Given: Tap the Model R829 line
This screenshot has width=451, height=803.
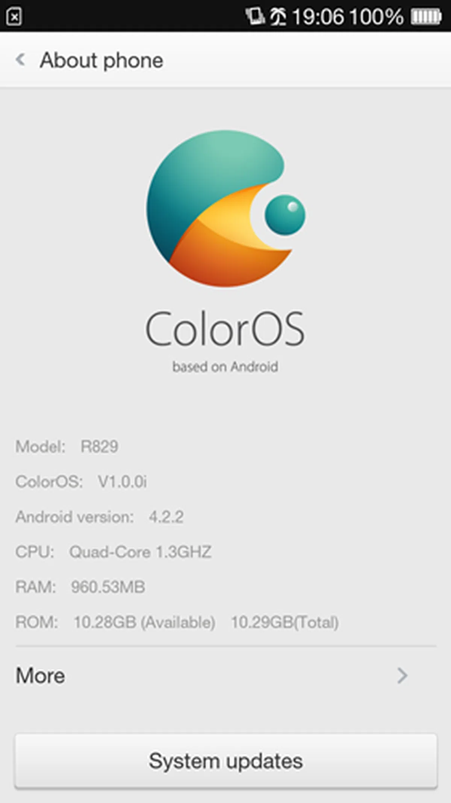Looking at the screenshot, I should point(67,446).
